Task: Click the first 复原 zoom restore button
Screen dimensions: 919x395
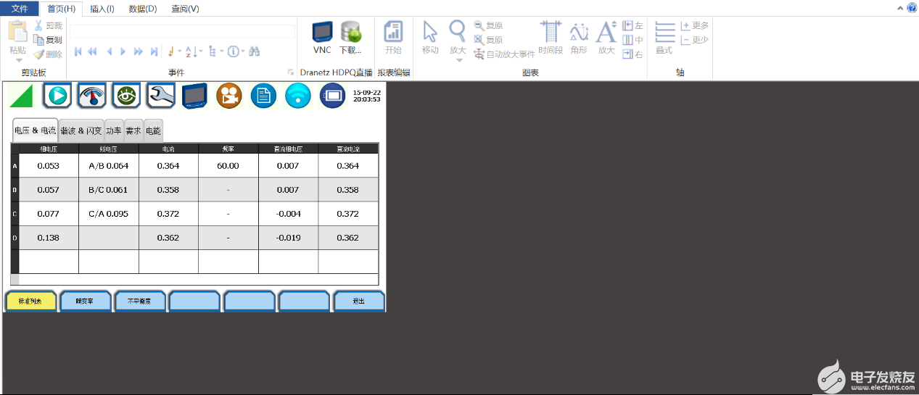Action: (488, 25)
